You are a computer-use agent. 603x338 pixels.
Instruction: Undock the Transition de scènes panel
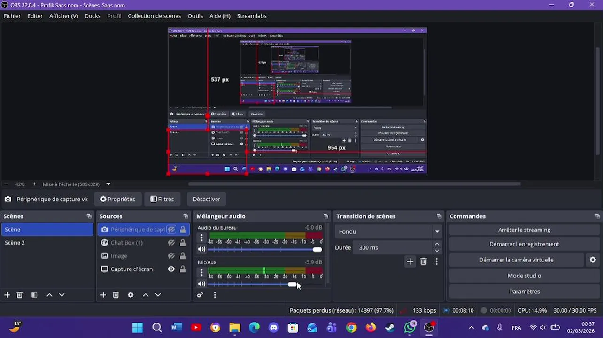click(x=439, y=216)
